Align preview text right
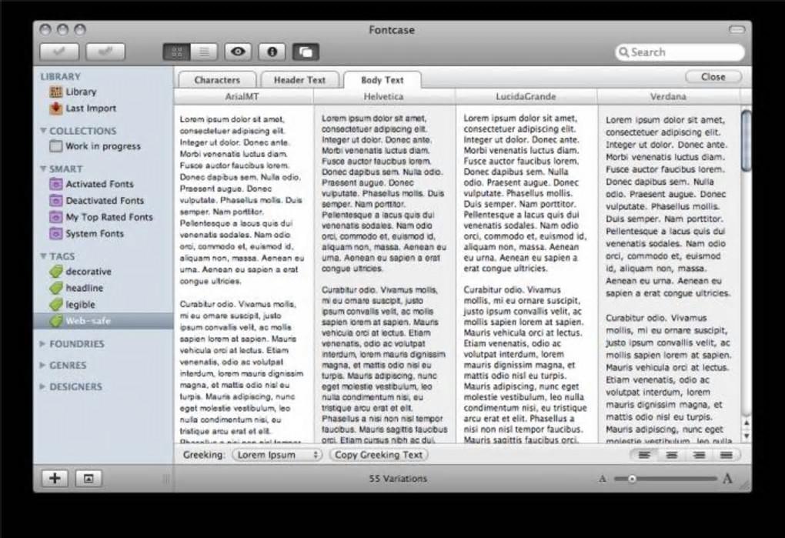This screenshot has height=538, width=785. click(699, 455)
